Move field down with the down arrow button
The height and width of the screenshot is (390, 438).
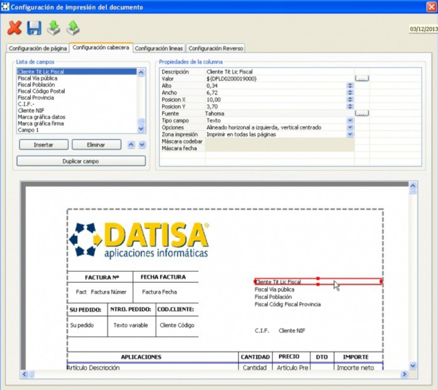click(x=142, y=144)
